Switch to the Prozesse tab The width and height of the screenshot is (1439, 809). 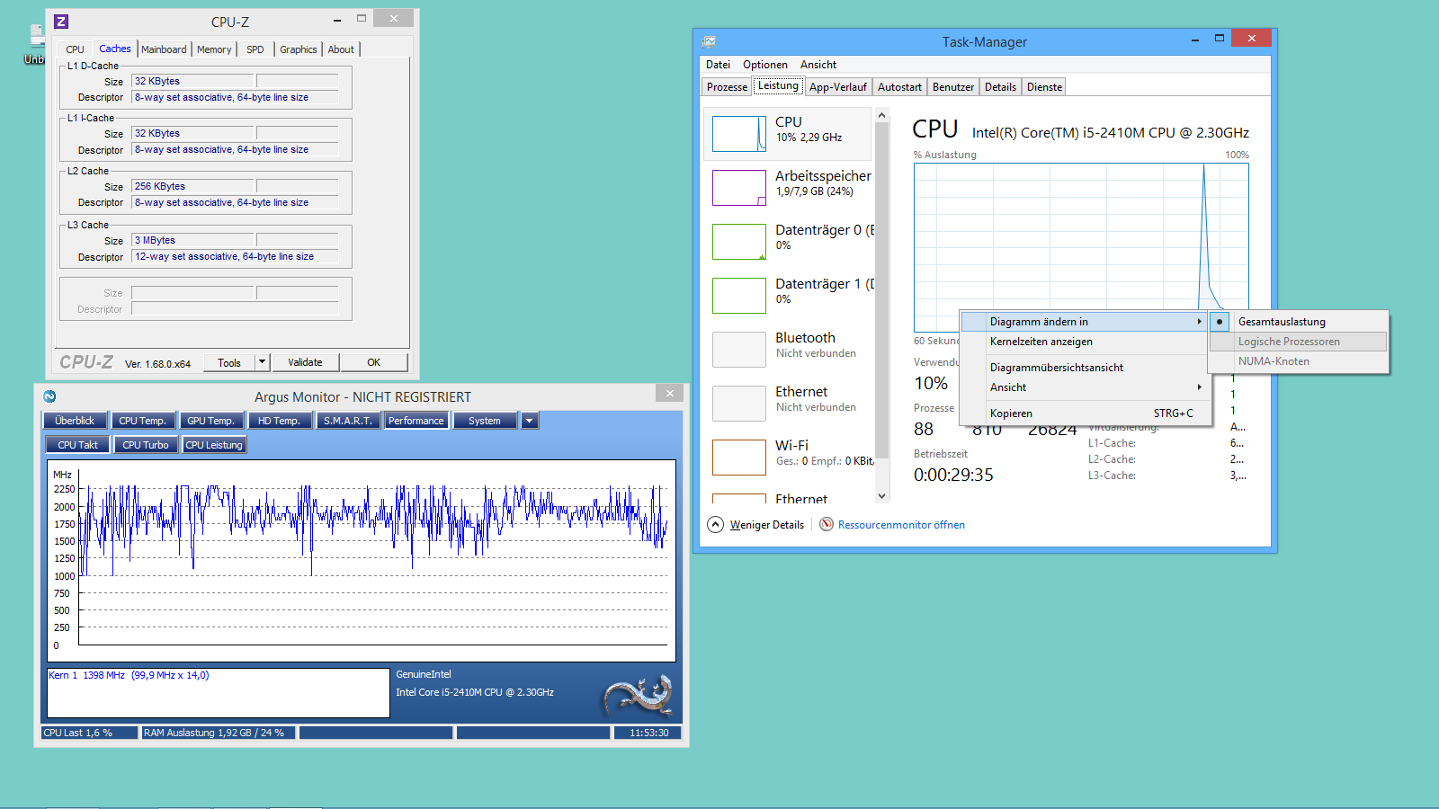(x=727, y=87)
